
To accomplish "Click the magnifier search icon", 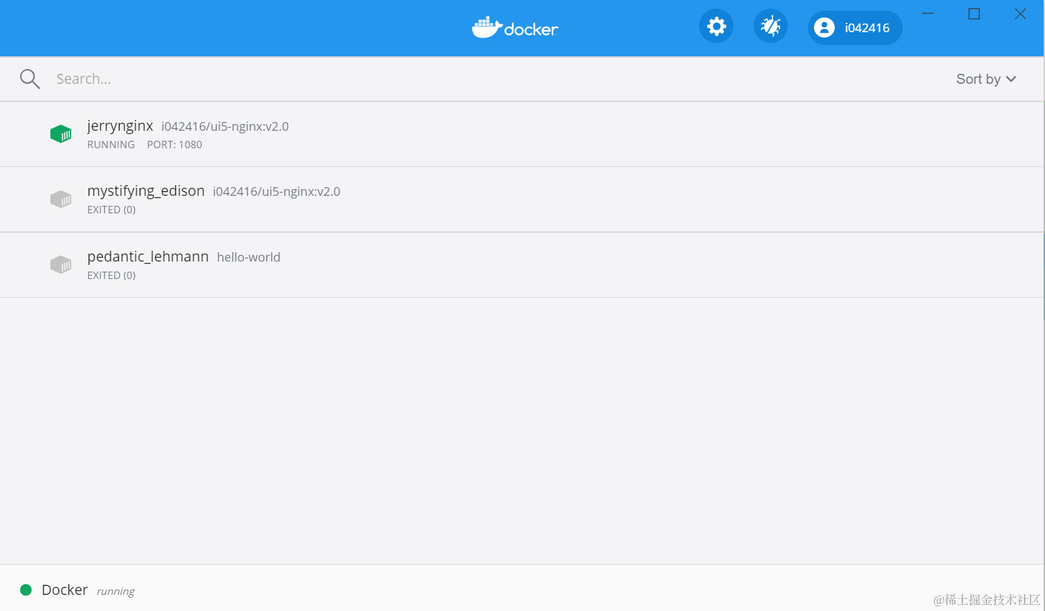I will 30,79.
